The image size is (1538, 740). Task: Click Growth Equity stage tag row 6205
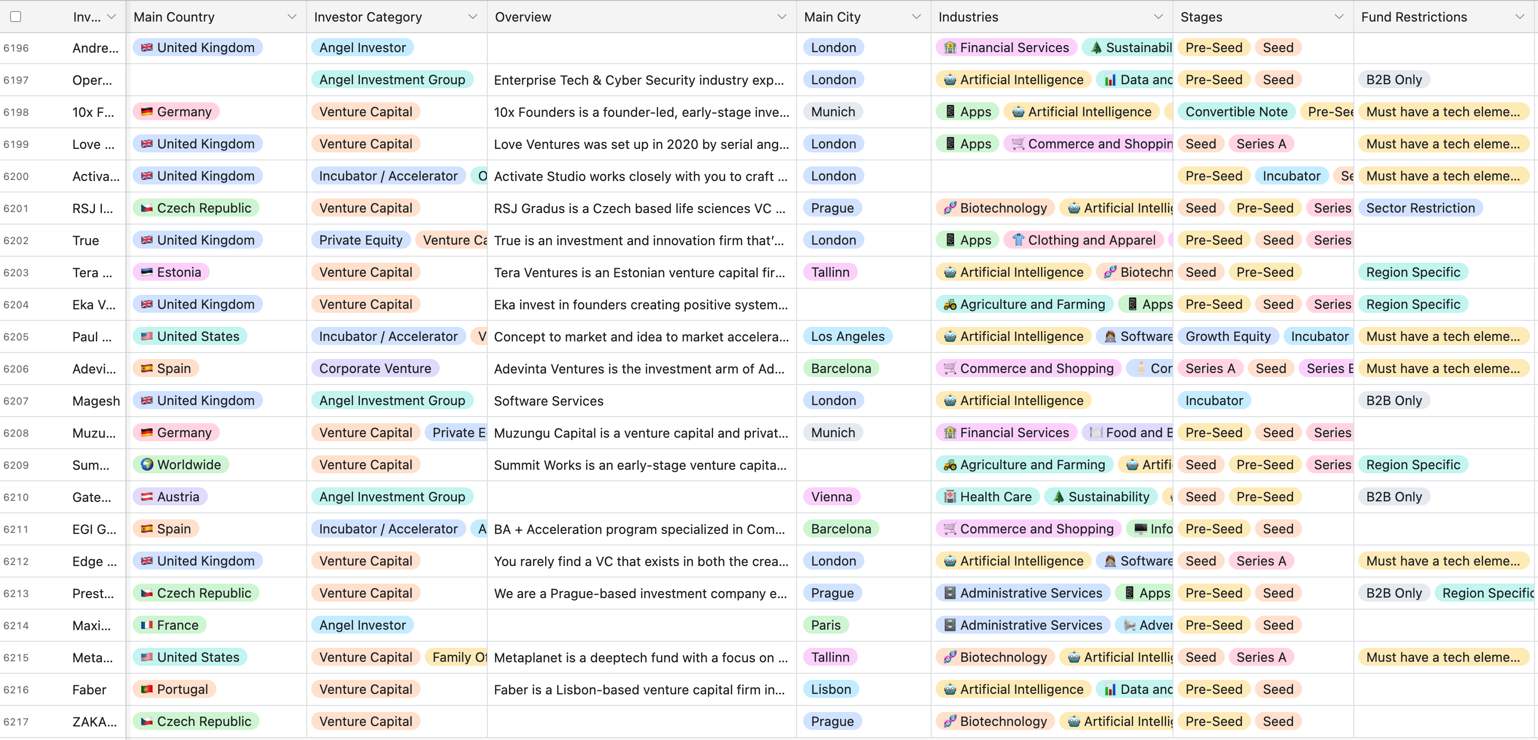(1228, 336)
